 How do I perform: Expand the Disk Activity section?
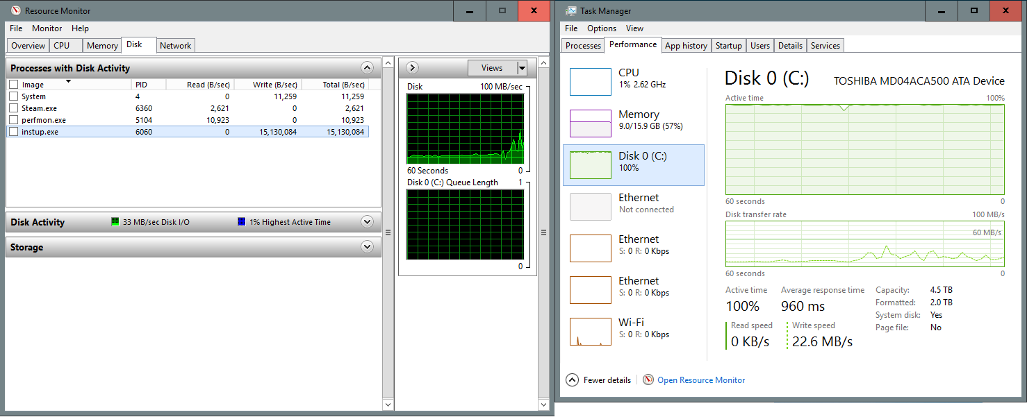point(368,222)
